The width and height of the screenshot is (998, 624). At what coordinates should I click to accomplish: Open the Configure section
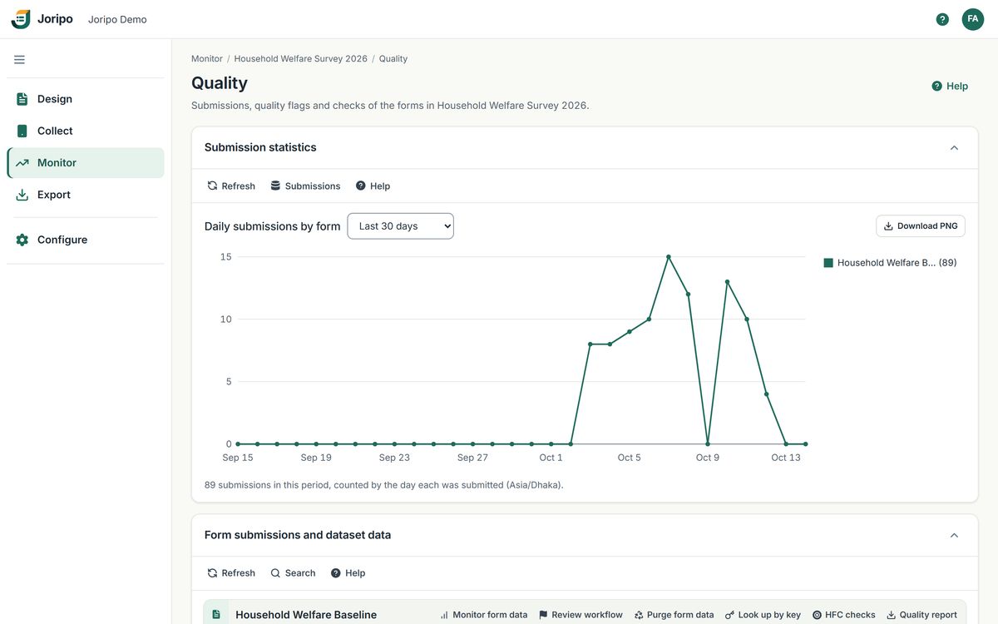pos(86,240)
